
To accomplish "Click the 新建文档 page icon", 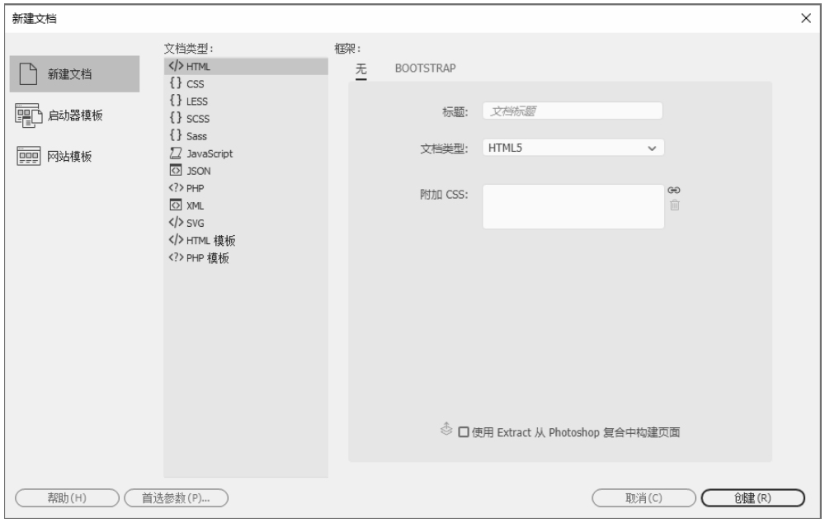I will 28,73.
